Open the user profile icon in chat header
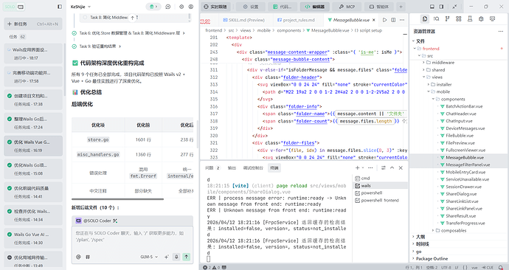The height and width of the screenshot is (270, 509). (191, 7)
